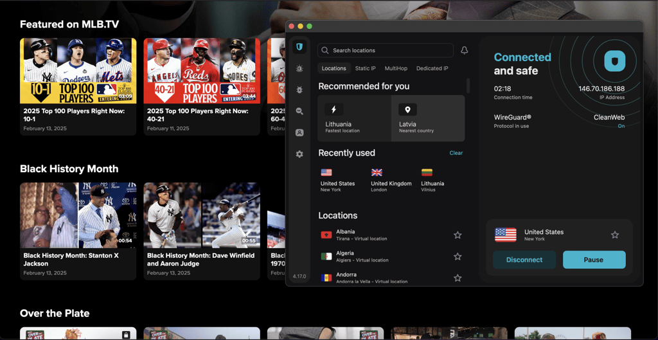Image resolution: width=658 pixels, height=340 pixels.
Task: Select United States flag in Recently used
Action: point(326,172)
